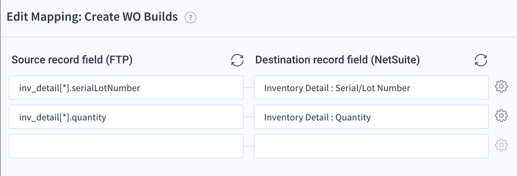Open Inventory Detail : Serial/Lot Number destination field

pyautogui.click(x=371, y=88)
